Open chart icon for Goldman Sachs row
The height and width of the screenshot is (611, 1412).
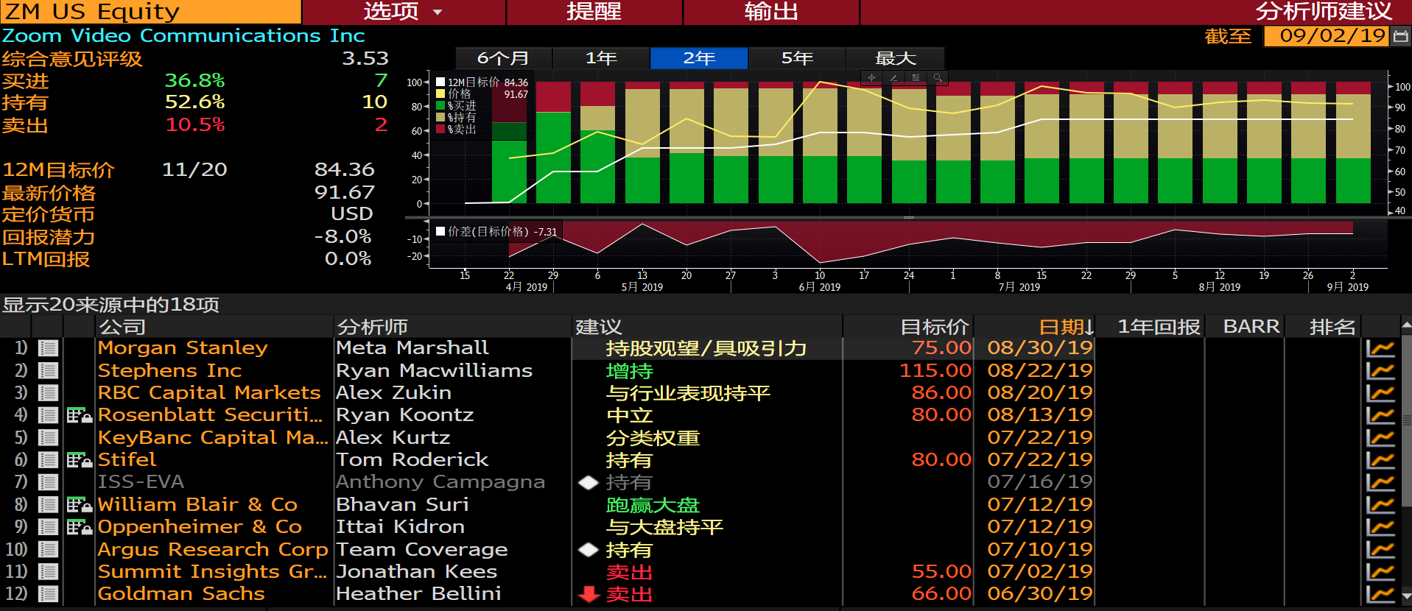click(x=1380, y=594)
